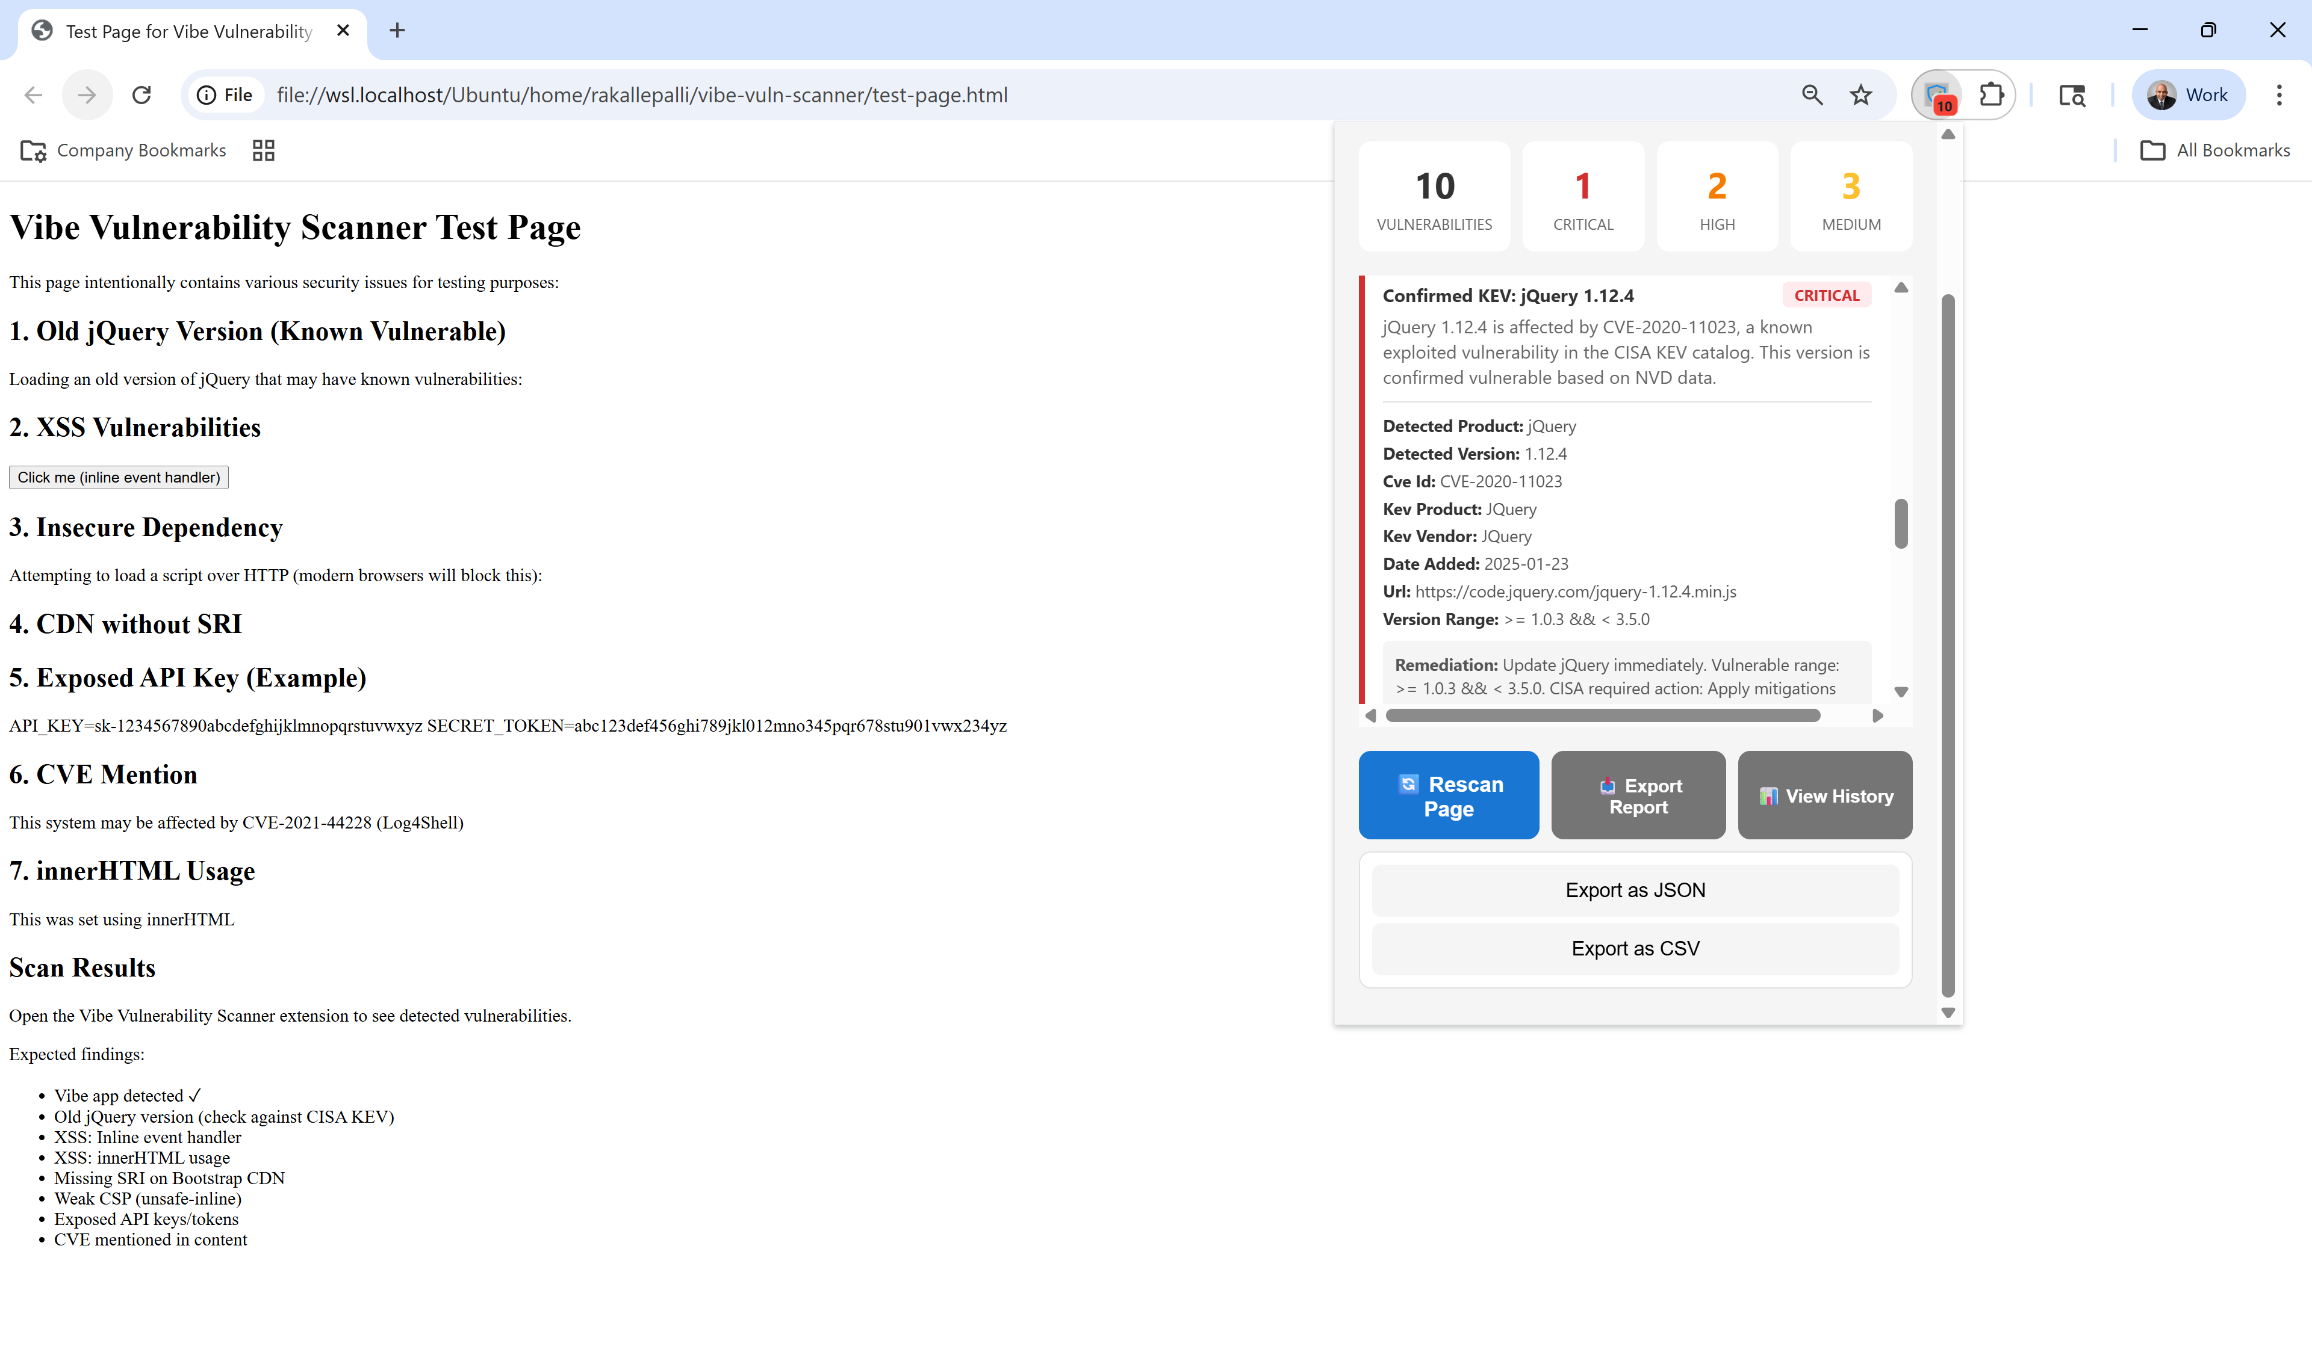2312x1370 pixels.
Task: Click the apps grid bookmark icon
Action: tap(263, 150)
